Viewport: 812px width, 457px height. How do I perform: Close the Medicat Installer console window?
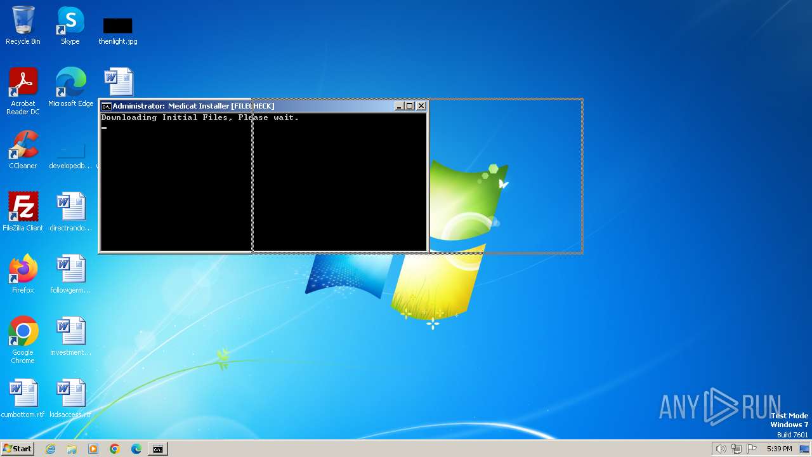[x=421, y=106]
